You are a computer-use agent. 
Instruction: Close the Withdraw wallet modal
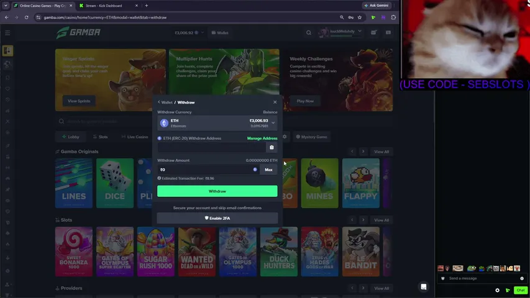tap(275, 102)
